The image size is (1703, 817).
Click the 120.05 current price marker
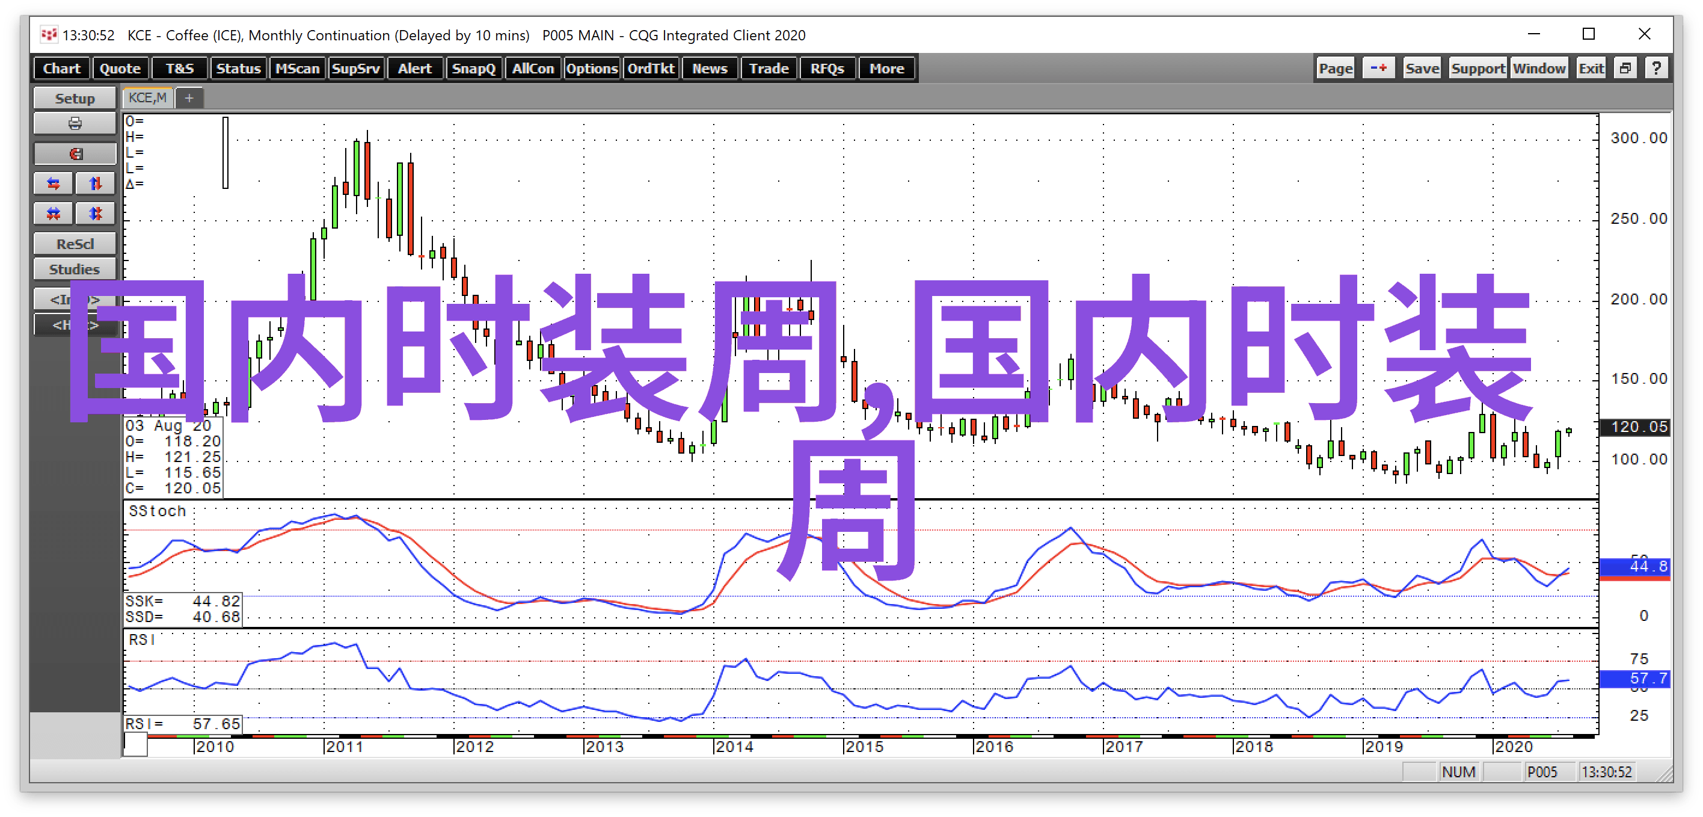click(x=1634, y=427)
